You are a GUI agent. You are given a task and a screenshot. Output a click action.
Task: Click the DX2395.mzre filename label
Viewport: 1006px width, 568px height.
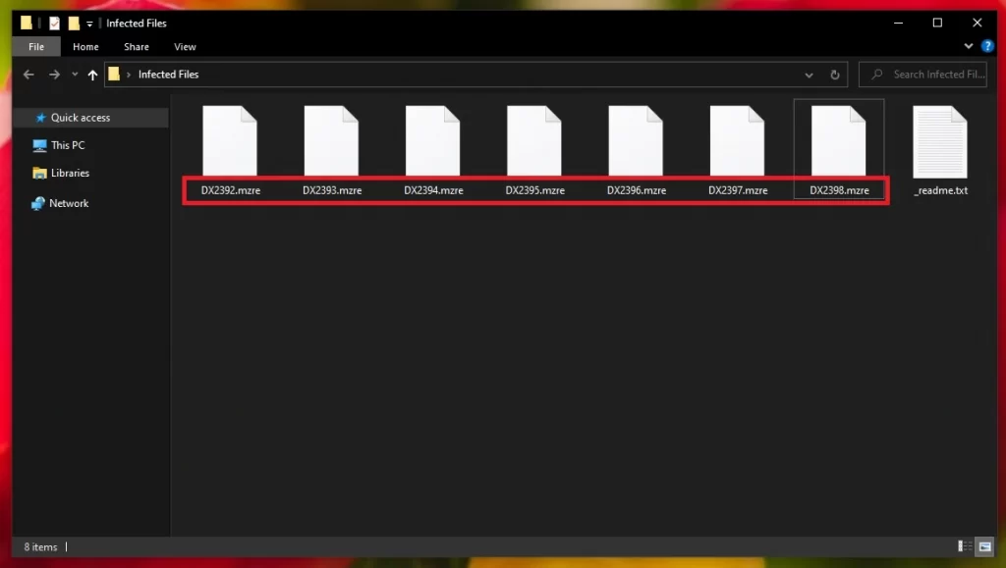coord(534,190)
